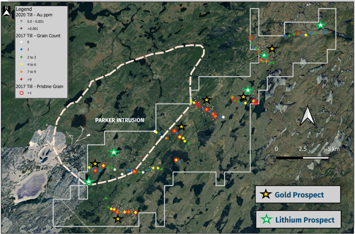Click the lithium star inside the Parker Intrusion outline
The height and width of the screenshot is (234, 355).
[114, 152]
